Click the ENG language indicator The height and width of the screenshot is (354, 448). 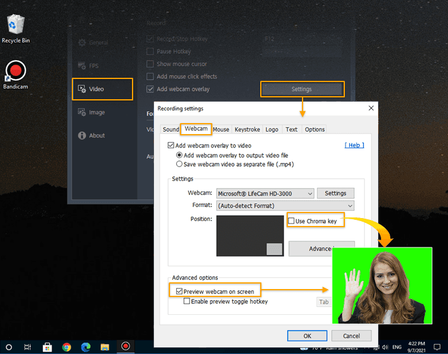[x=397, y=347]
